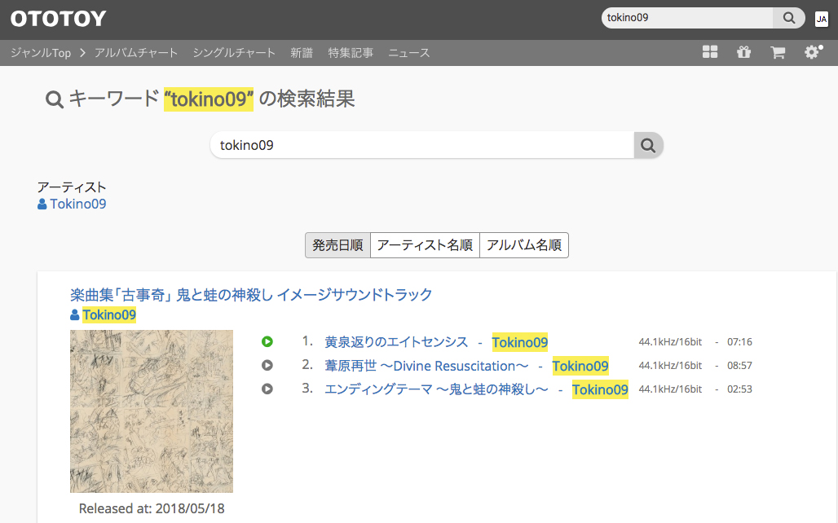Click the album cover artwork thumbnail
Screen dimensions: 838x523
[x=152, y=411]
